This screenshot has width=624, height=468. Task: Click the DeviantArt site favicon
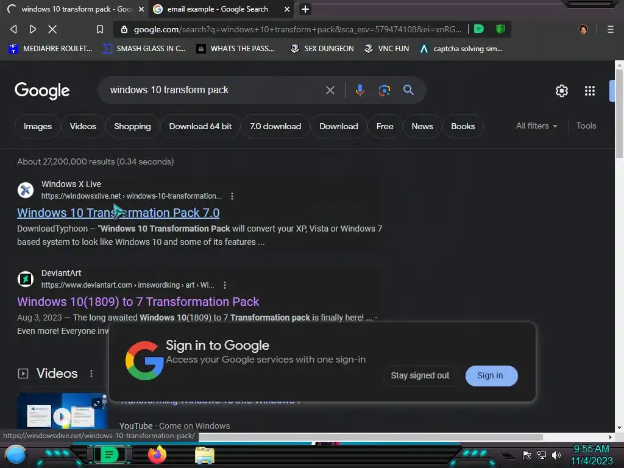point(26,279)
